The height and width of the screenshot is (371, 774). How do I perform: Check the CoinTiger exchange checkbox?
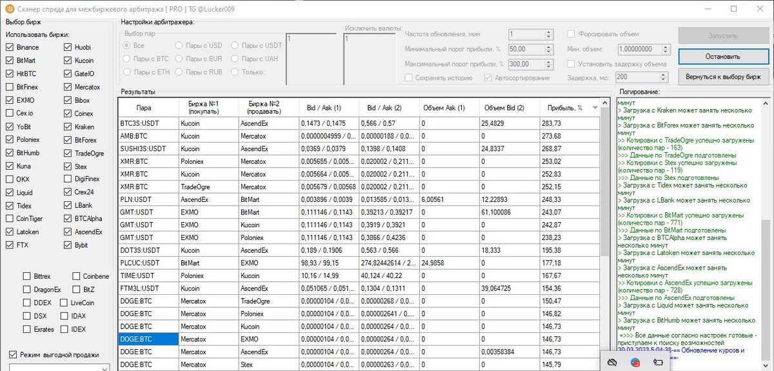click(10, 219)
